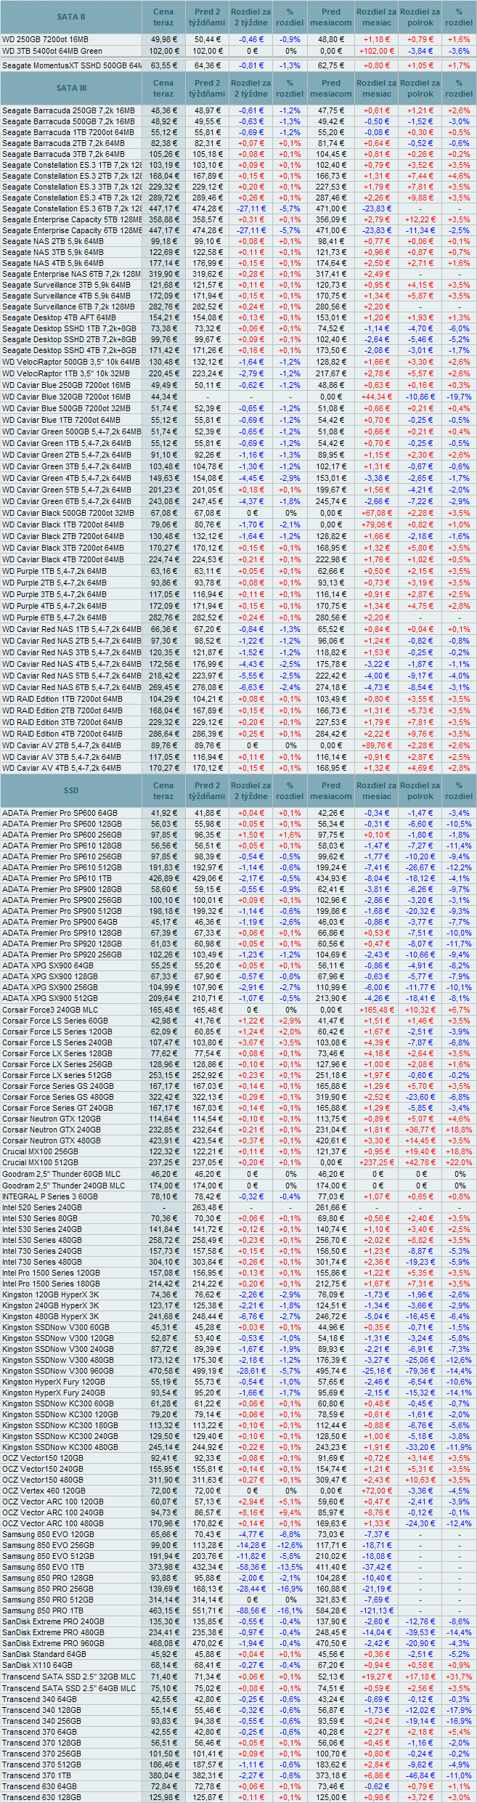This screenshot has width=477, height=1803.
Task: Click "Crucial MX100 512GB" product name
Action: [x=40, y=1162]
